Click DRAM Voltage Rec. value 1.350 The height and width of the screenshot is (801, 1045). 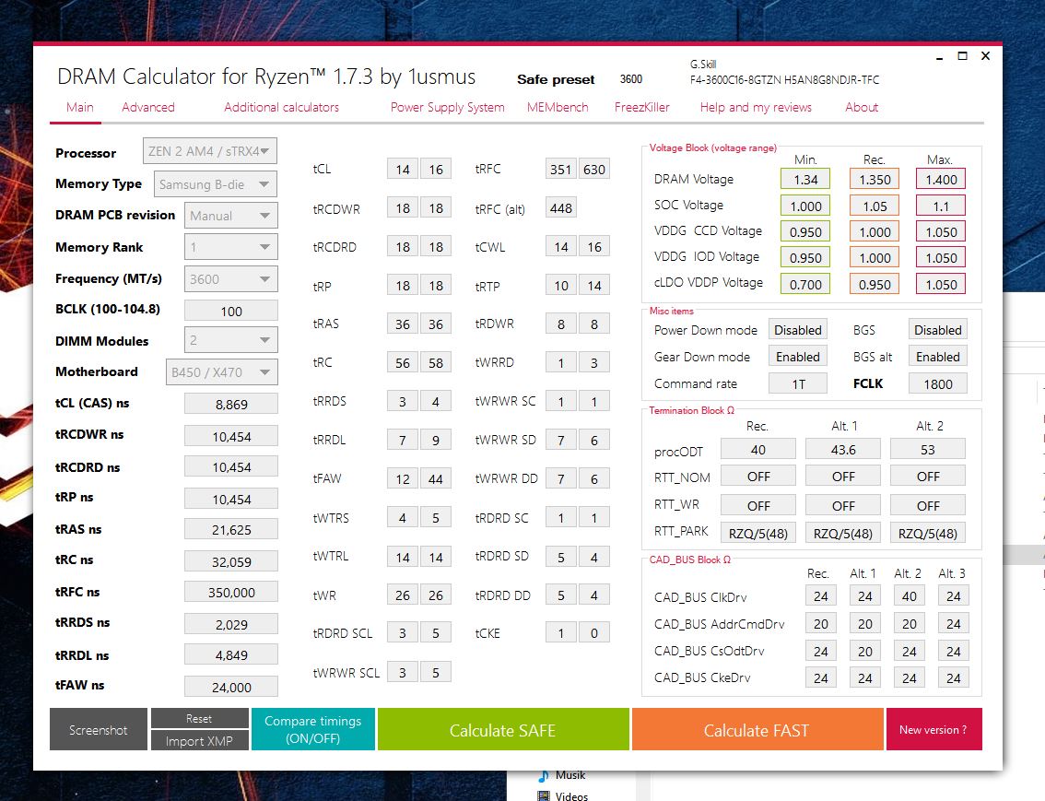(875, 179)
